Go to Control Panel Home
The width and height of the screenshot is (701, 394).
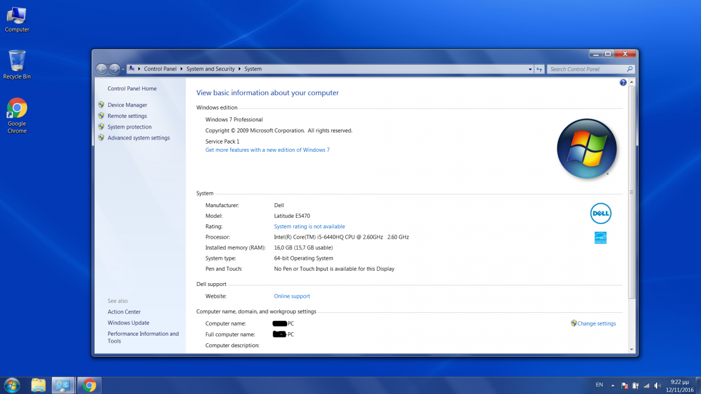click(x=132, y=89)
